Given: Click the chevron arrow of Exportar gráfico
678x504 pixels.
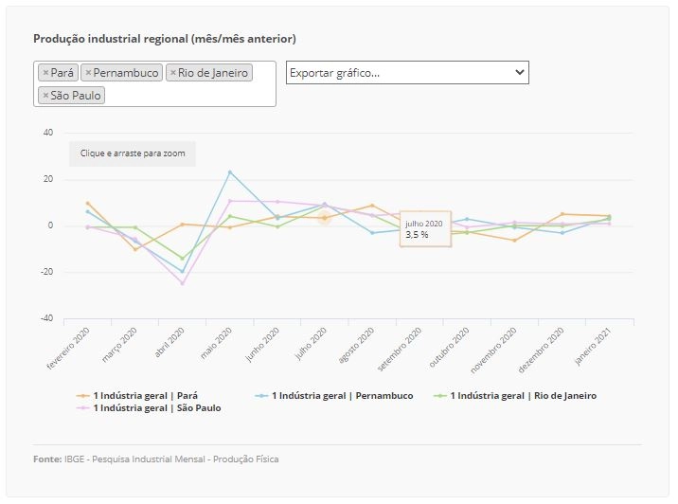Looking at the screenshot, I should pyautogui.click(x=519, y=72).
